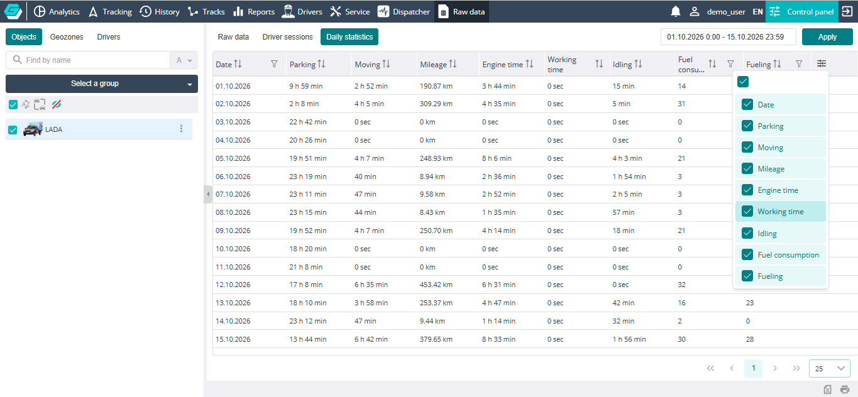Open column settings icon in table header
The image size is (858, 397).
[x=822, y=63]
